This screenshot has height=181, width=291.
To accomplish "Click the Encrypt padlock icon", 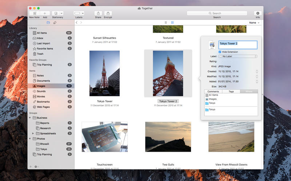I will click(x=108, y=13).
